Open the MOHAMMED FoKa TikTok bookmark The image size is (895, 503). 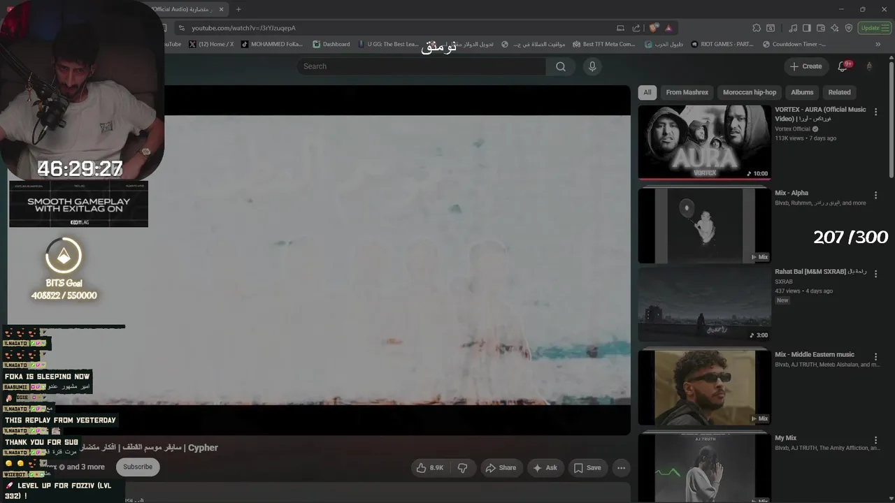click(272, 44)
